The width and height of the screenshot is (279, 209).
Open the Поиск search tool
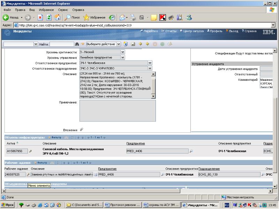coord(72,17)
